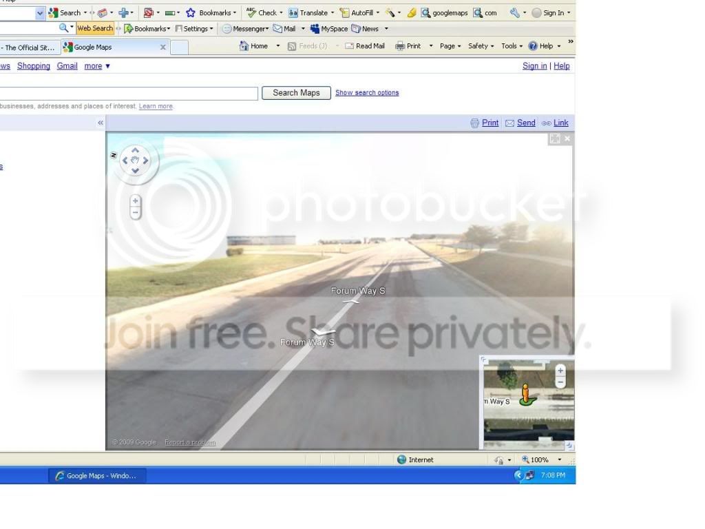
Task: Click the Google toolbar Search button
Action: [x=65, y=12]
